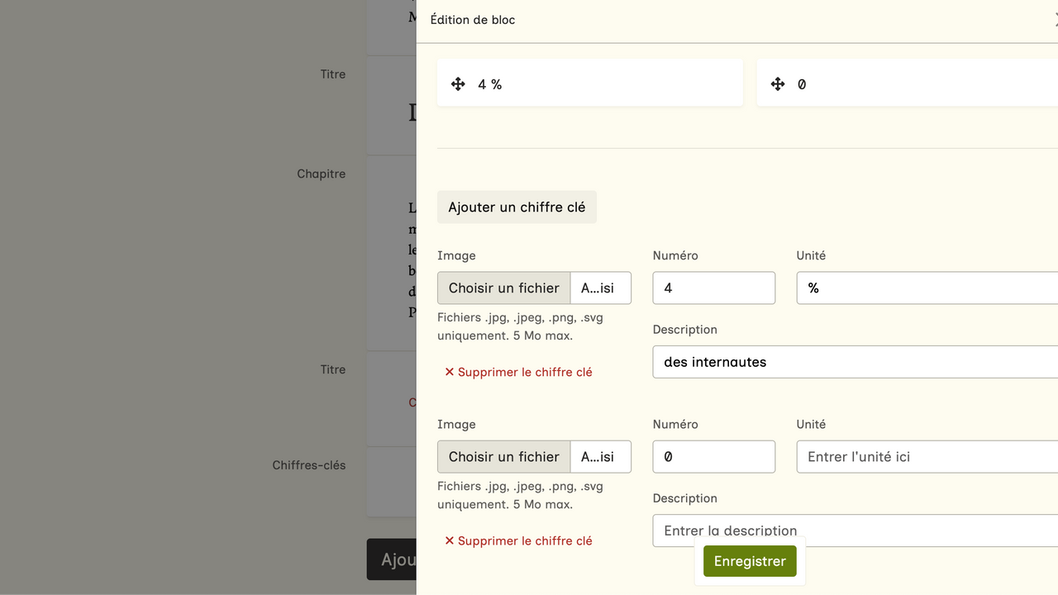Save the block with Enregistrer

coord(749,561)
